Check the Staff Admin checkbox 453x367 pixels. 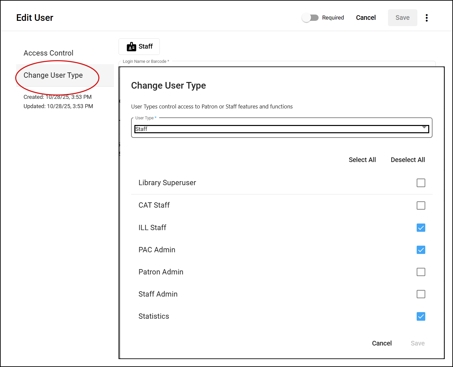click(x=421, y=294)
